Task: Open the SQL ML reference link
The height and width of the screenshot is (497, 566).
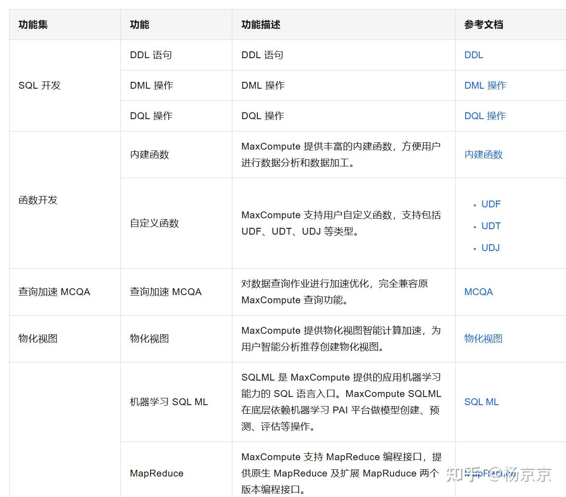Action: pos(481,402)
